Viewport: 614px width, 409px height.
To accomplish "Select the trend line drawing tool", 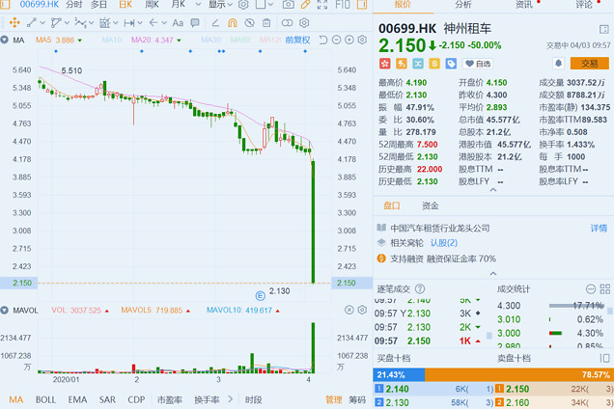I will point(32,23).
